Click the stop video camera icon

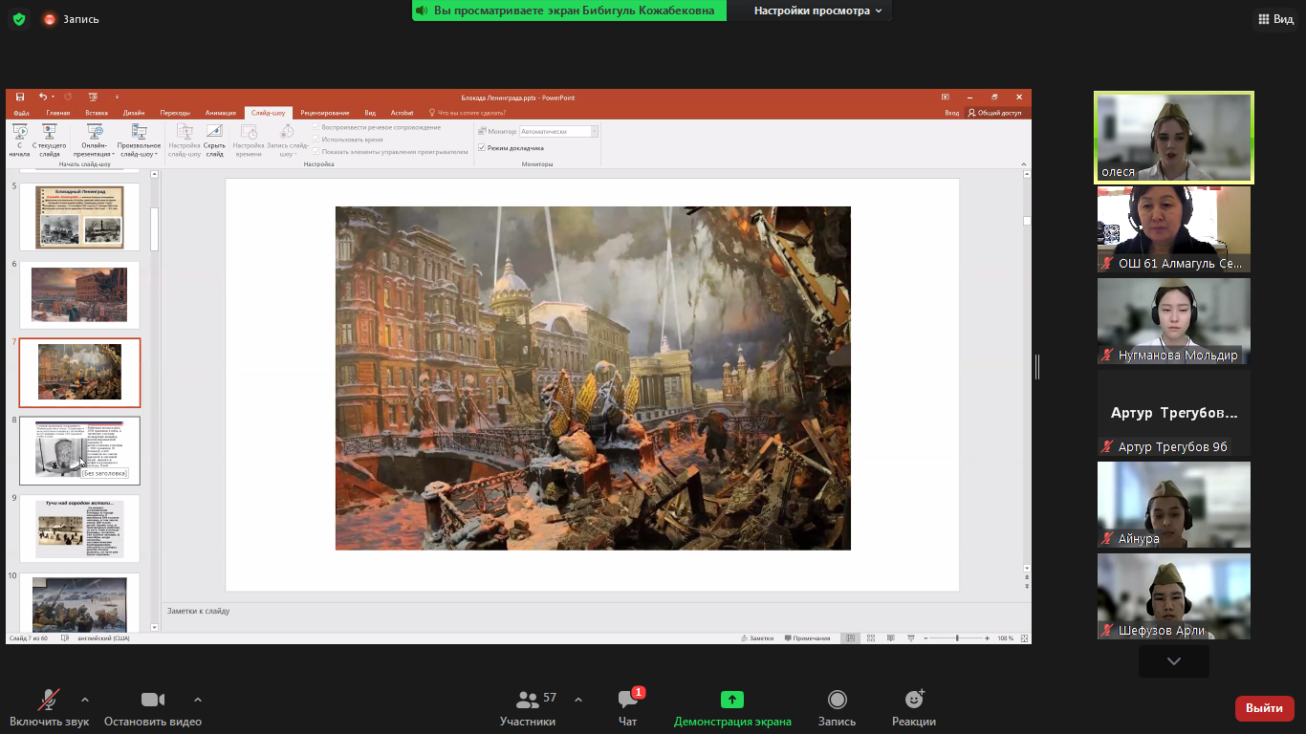click(153, 700)
